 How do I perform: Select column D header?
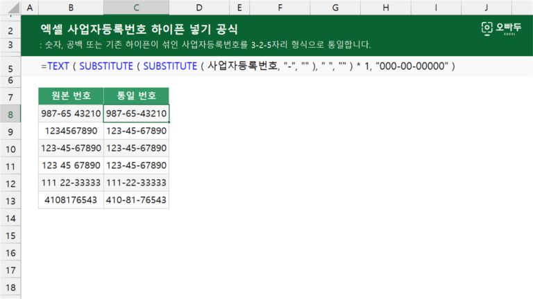coord(199,8)
